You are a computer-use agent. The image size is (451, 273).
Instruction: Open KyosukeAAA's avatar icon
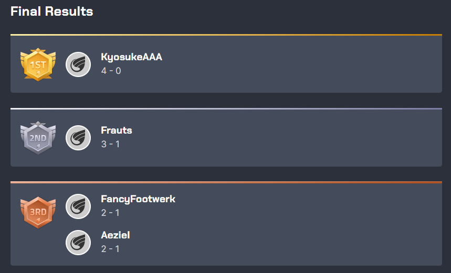(x=78, y=64)
